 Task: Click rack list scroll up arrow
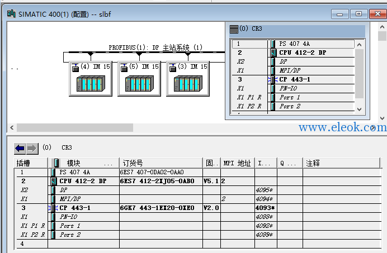pos(360,45)
